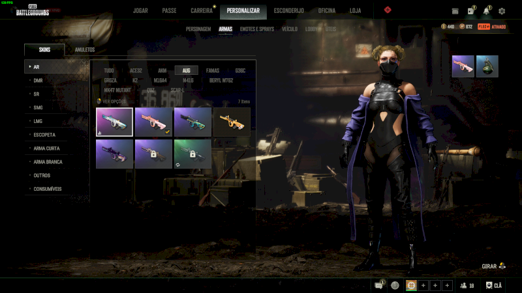Open the JOGAR menu
The height and width of the screenshot is (293, 522).
pos(140,10)
